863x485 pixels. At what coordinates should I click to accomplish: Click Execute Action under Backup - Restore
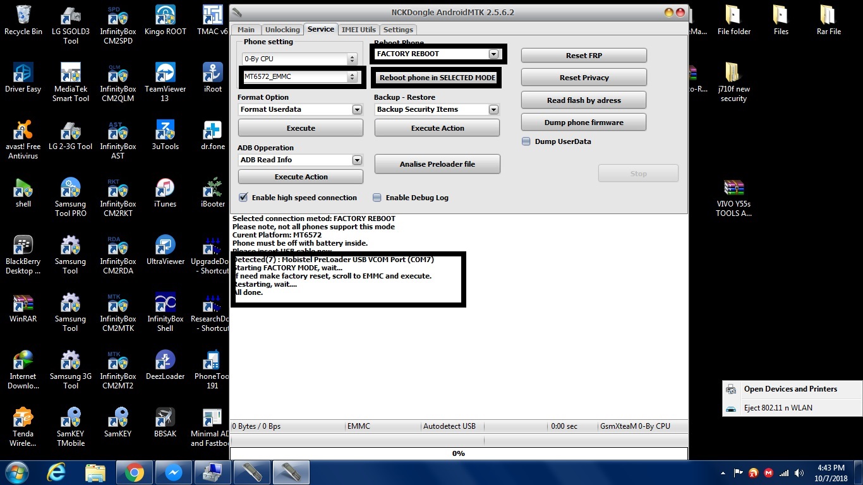(x=437, y=128)
